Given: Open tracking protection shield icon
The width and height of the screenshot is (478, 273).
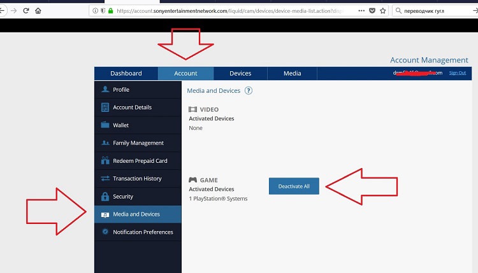Looking at the screenshot, I should pos(103,11).
